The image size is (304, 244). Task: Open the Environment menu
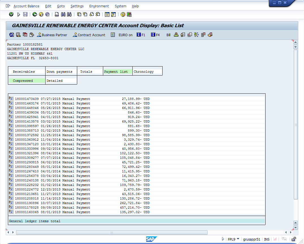(x=99, y=6)
